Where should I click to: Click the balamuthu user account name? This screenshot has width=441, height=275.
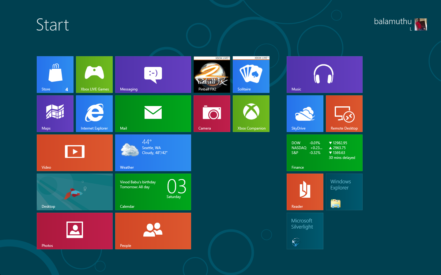[393, 21]
